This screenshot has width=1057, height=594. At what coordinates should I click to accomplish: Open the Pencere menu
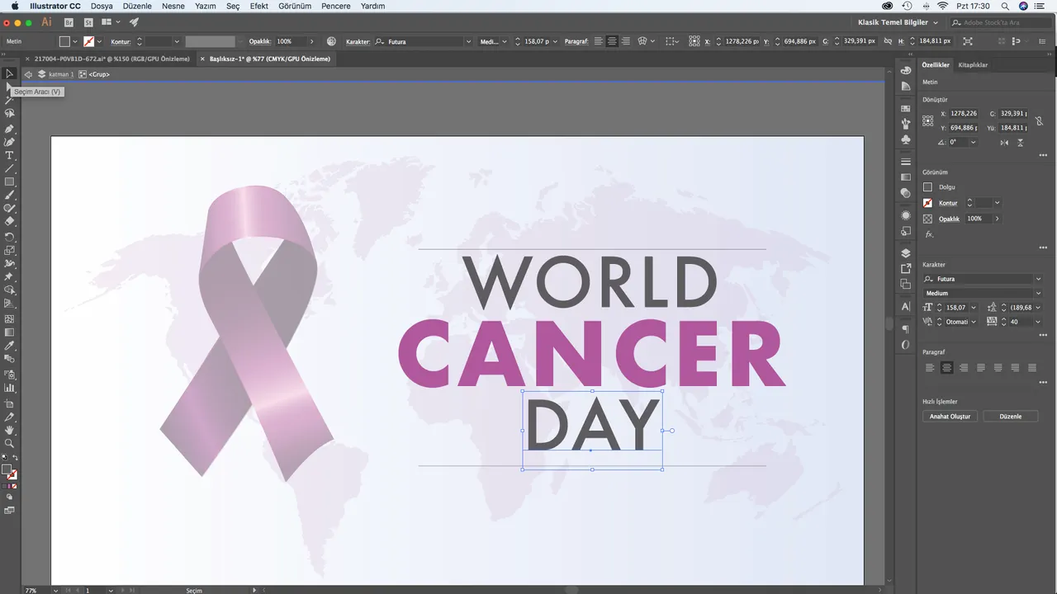(336, 6)
